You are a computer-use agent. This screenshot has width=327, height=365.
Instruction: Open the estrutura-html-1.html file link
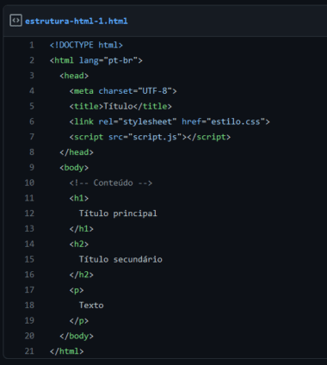click(x=77, y=21)
